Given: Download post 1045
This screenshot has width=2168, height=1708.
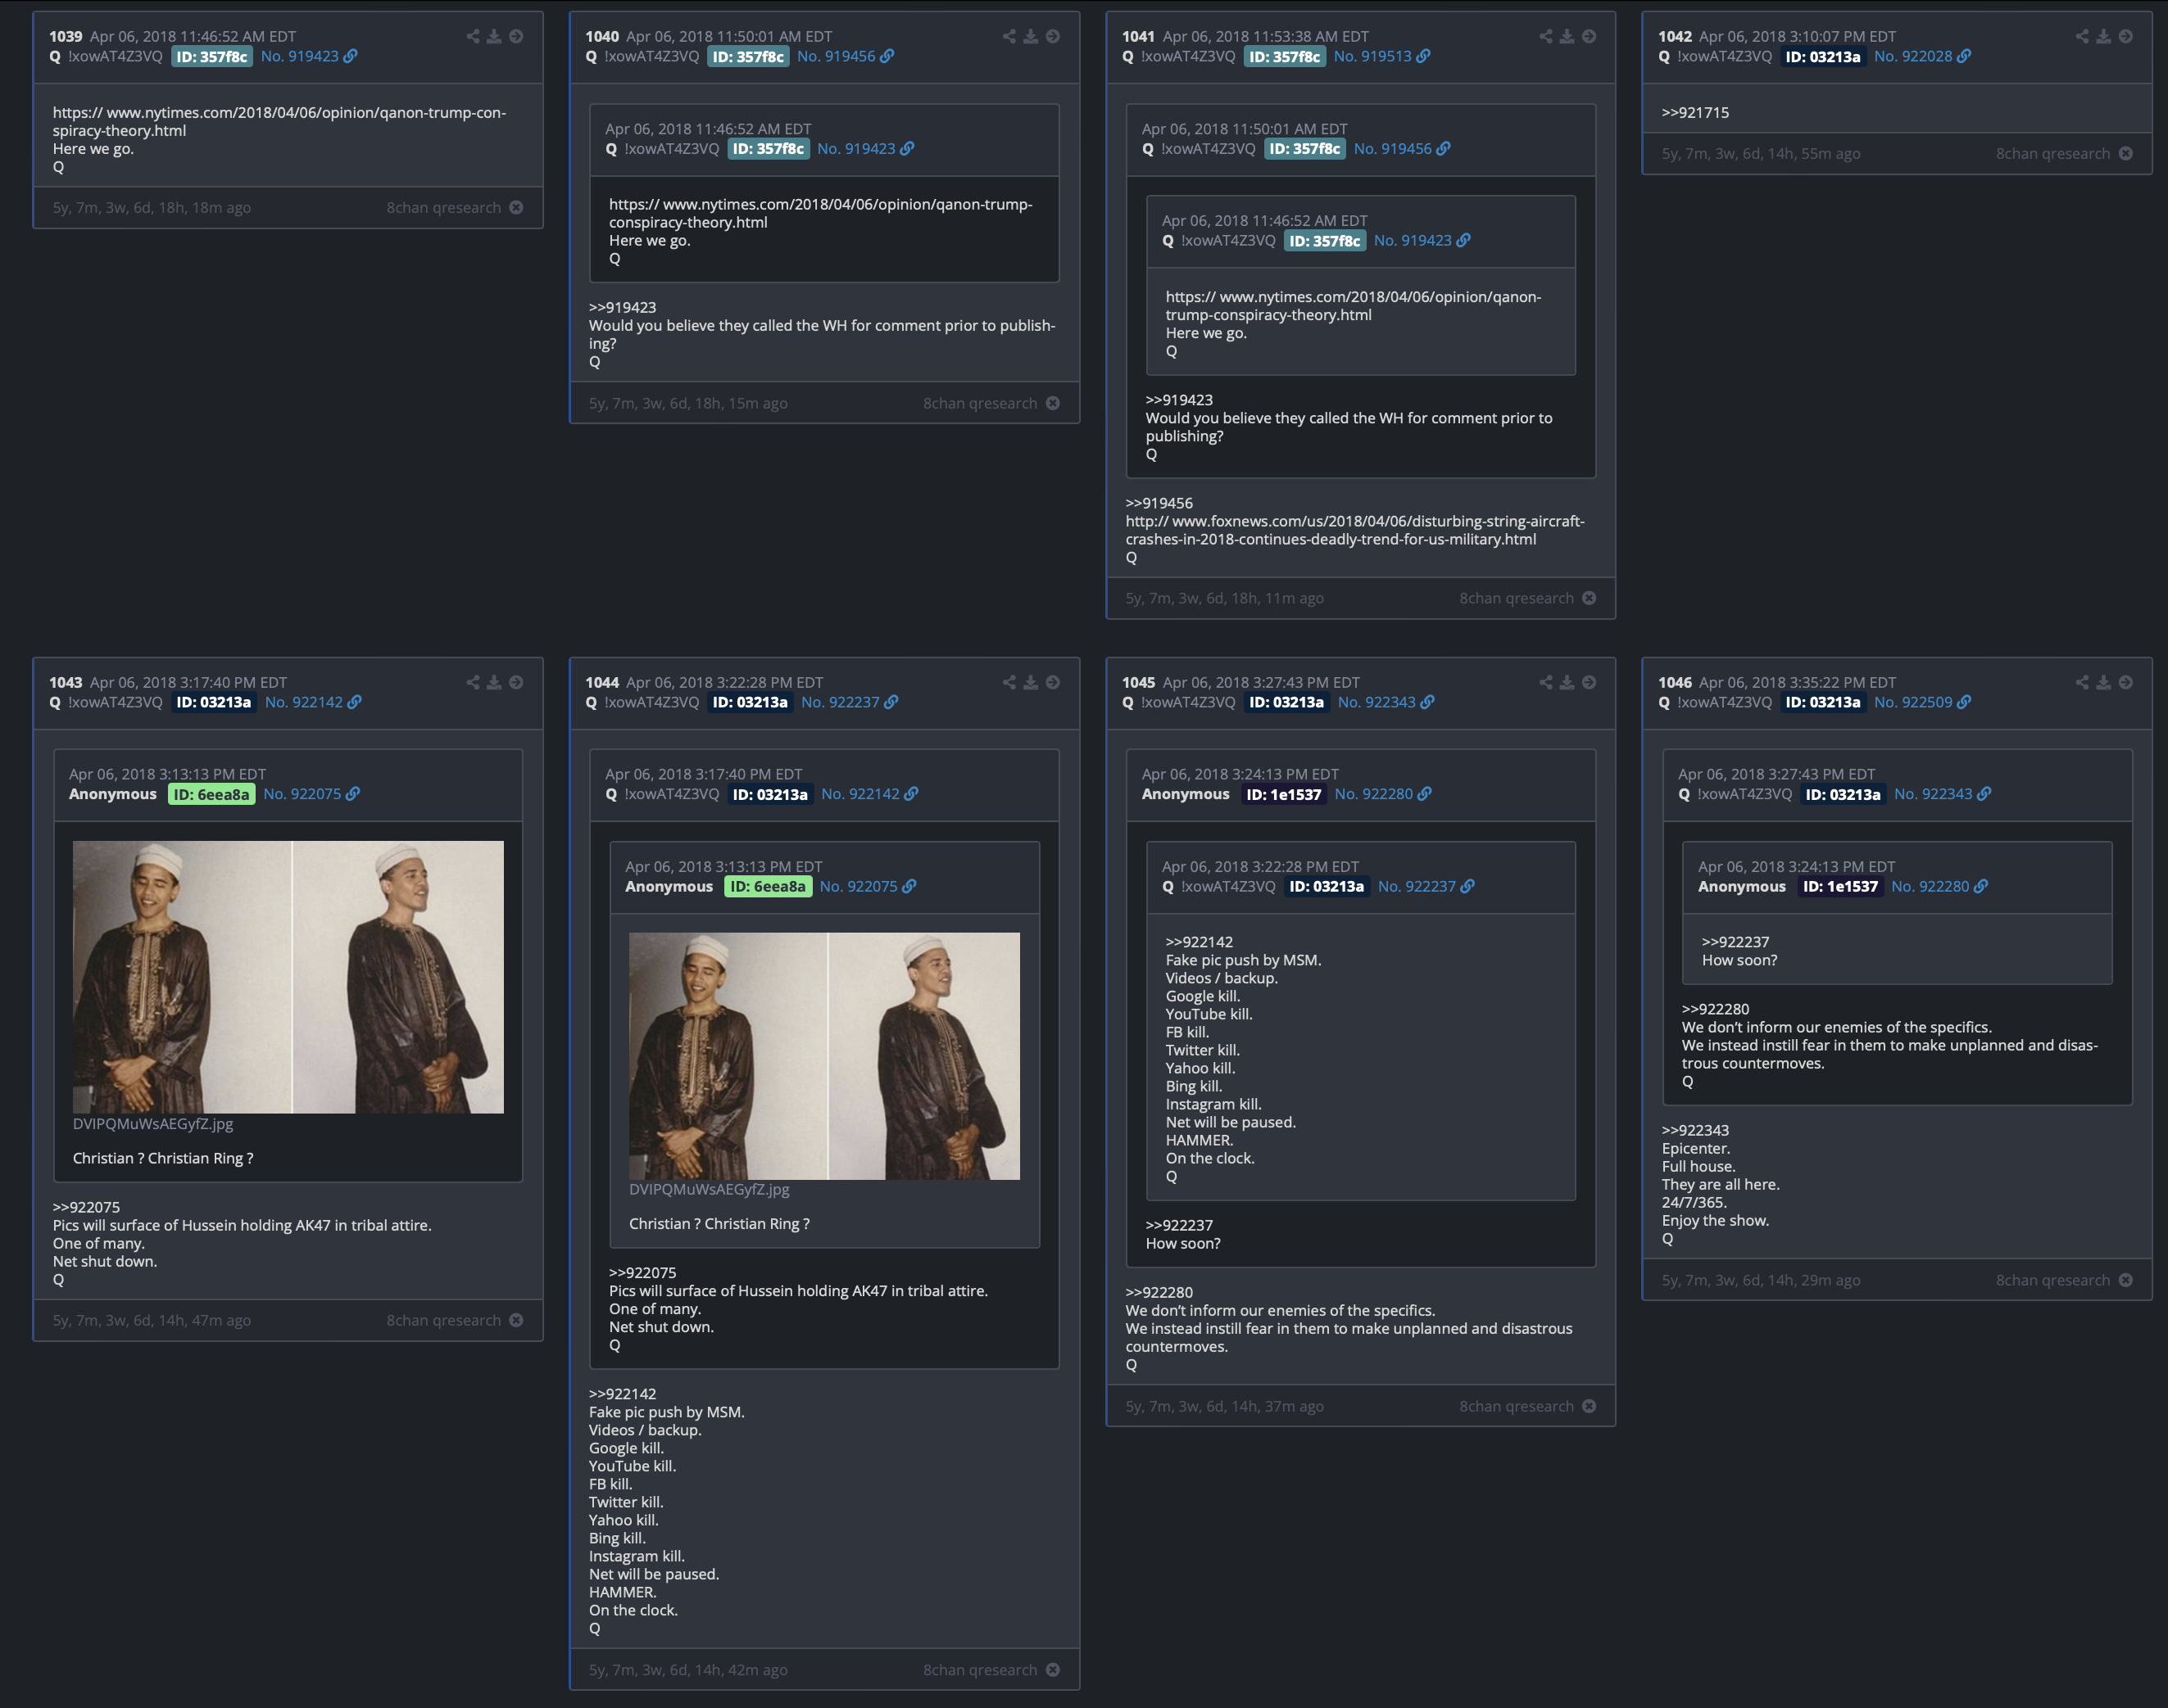Looking at the screenshot, I should 1567,682.
